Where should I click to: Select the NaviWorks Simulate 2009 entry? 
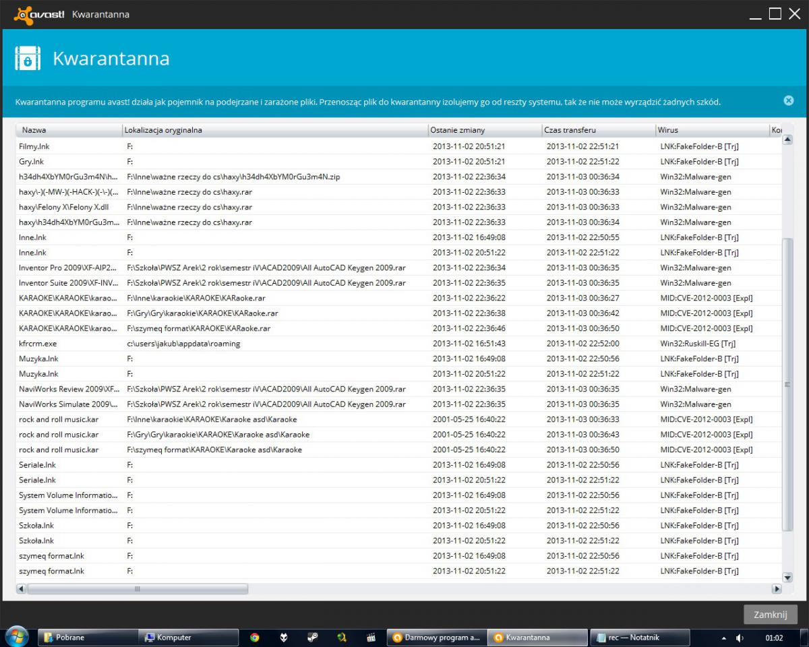[68, 404]
